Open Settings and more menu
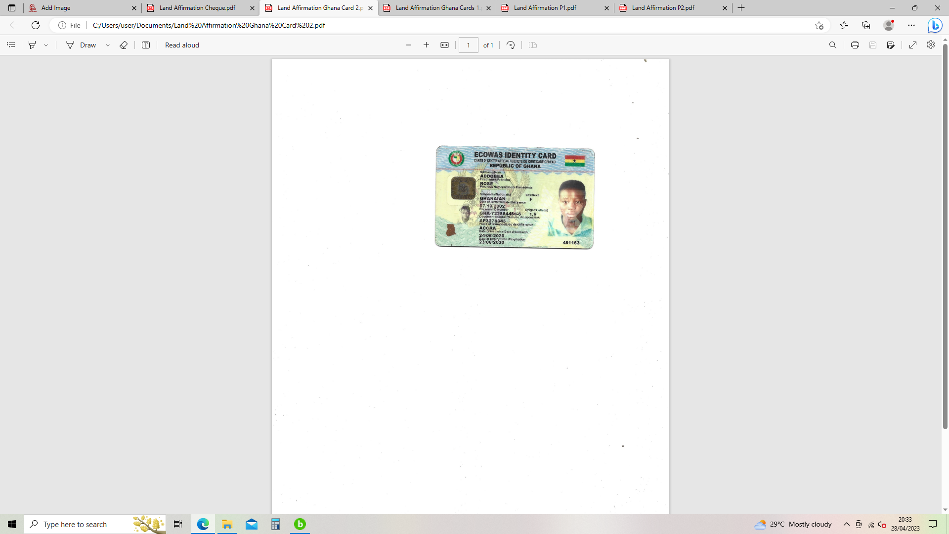This screenshot has height=534, width=949. [911, 25]
